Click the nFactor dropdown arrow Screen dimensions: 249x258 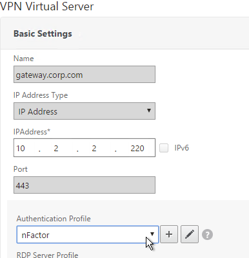click(x=152, y=234)
